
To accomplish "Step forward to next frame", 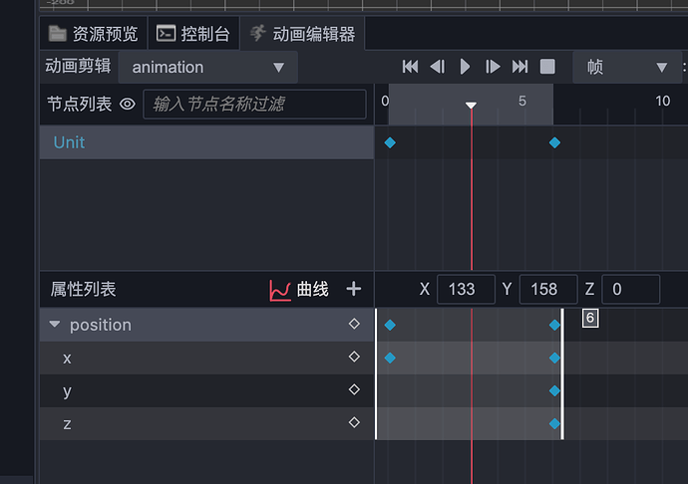I will (x=493, y=67).
